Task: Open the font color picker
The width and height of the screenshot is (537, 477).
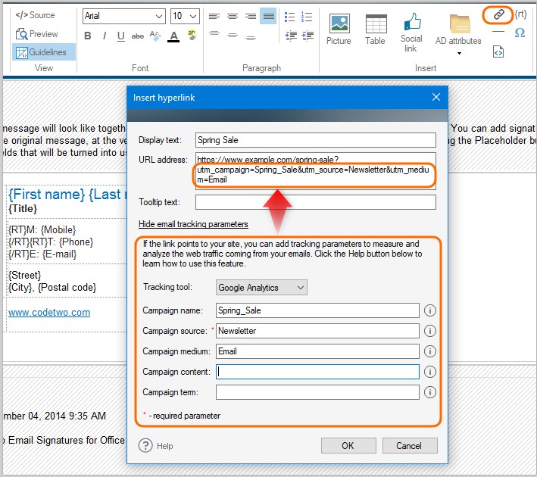Action: tap(173, 36)
